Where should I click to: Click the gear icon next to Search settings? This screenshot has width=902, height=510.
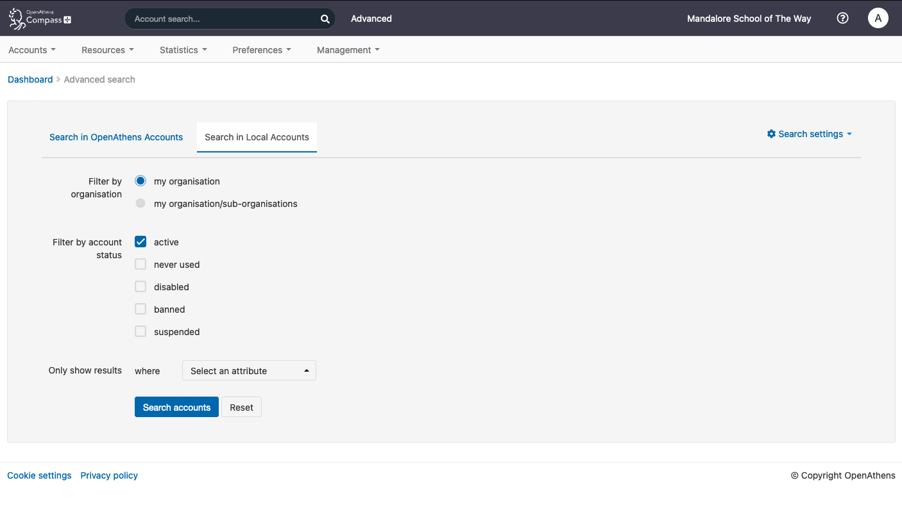pyautogui.click(x=771, y=134)
